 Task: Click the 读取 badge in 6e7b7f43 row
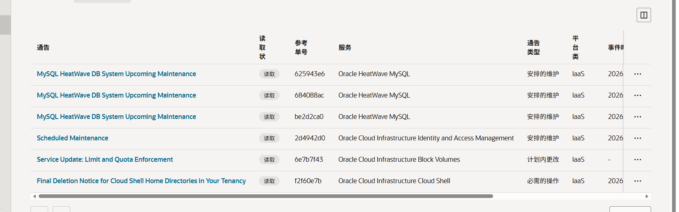(x=269, y=160)
